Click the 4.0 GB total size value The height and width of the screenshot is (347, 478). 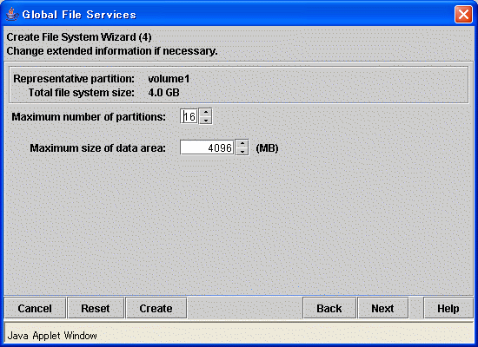pos(163,93)
